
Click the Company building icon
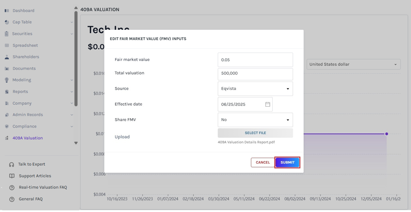pos(7,103)
